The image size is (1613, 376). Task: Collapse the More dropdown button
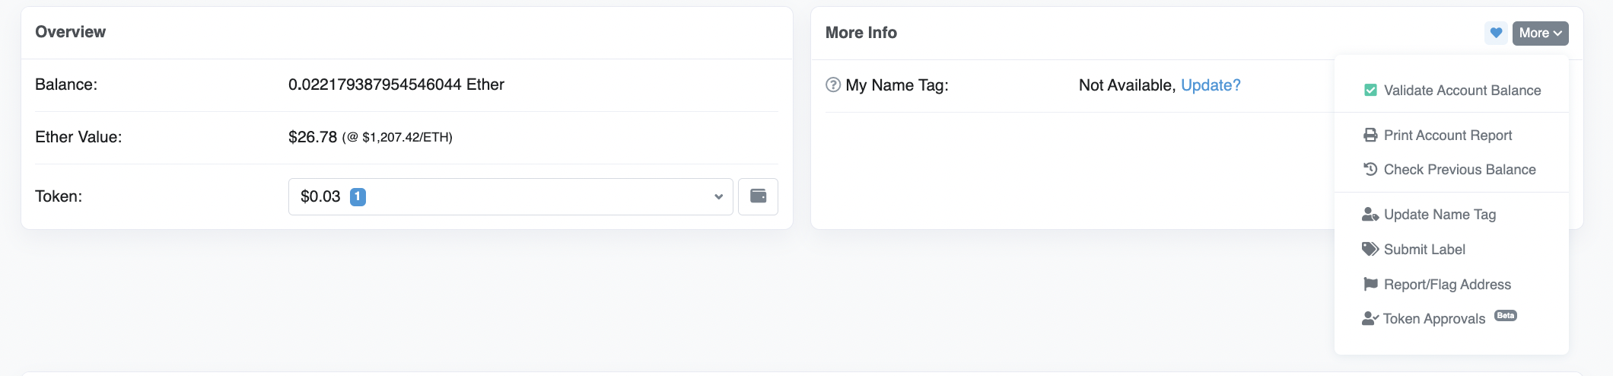click(1540, 33)
